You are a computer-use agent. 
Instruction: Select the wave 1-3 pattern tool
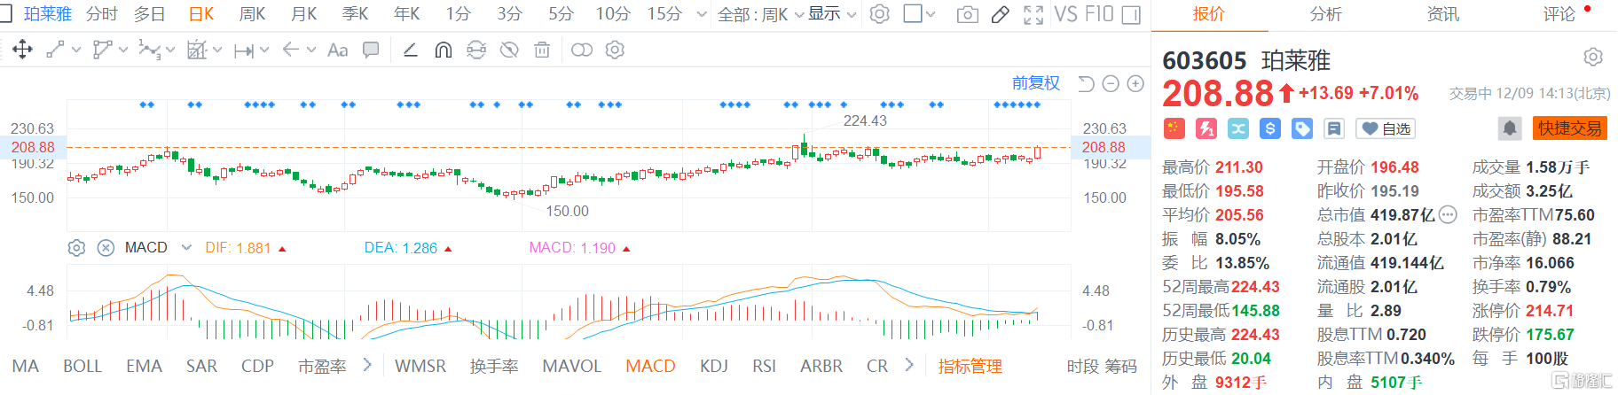(150, 50)
